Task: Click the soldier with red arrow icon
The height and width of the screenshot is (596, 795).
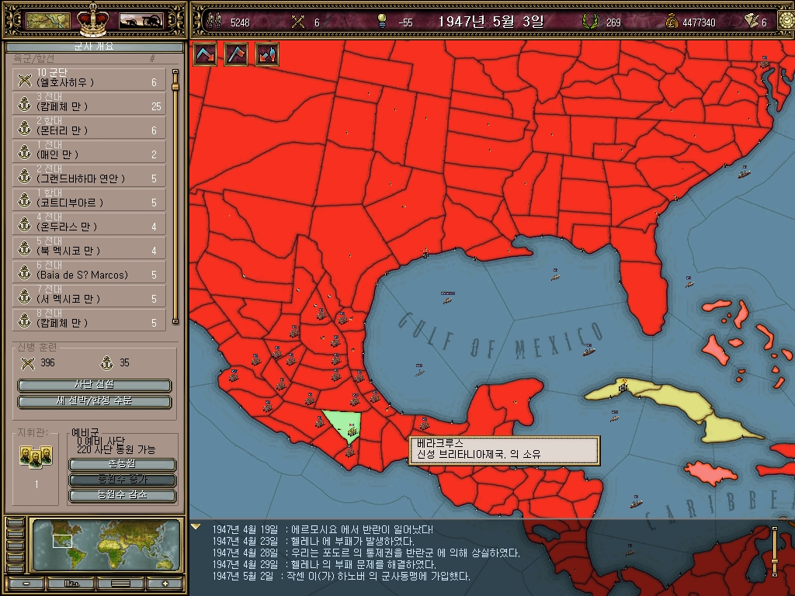Action: click(267, 54)
